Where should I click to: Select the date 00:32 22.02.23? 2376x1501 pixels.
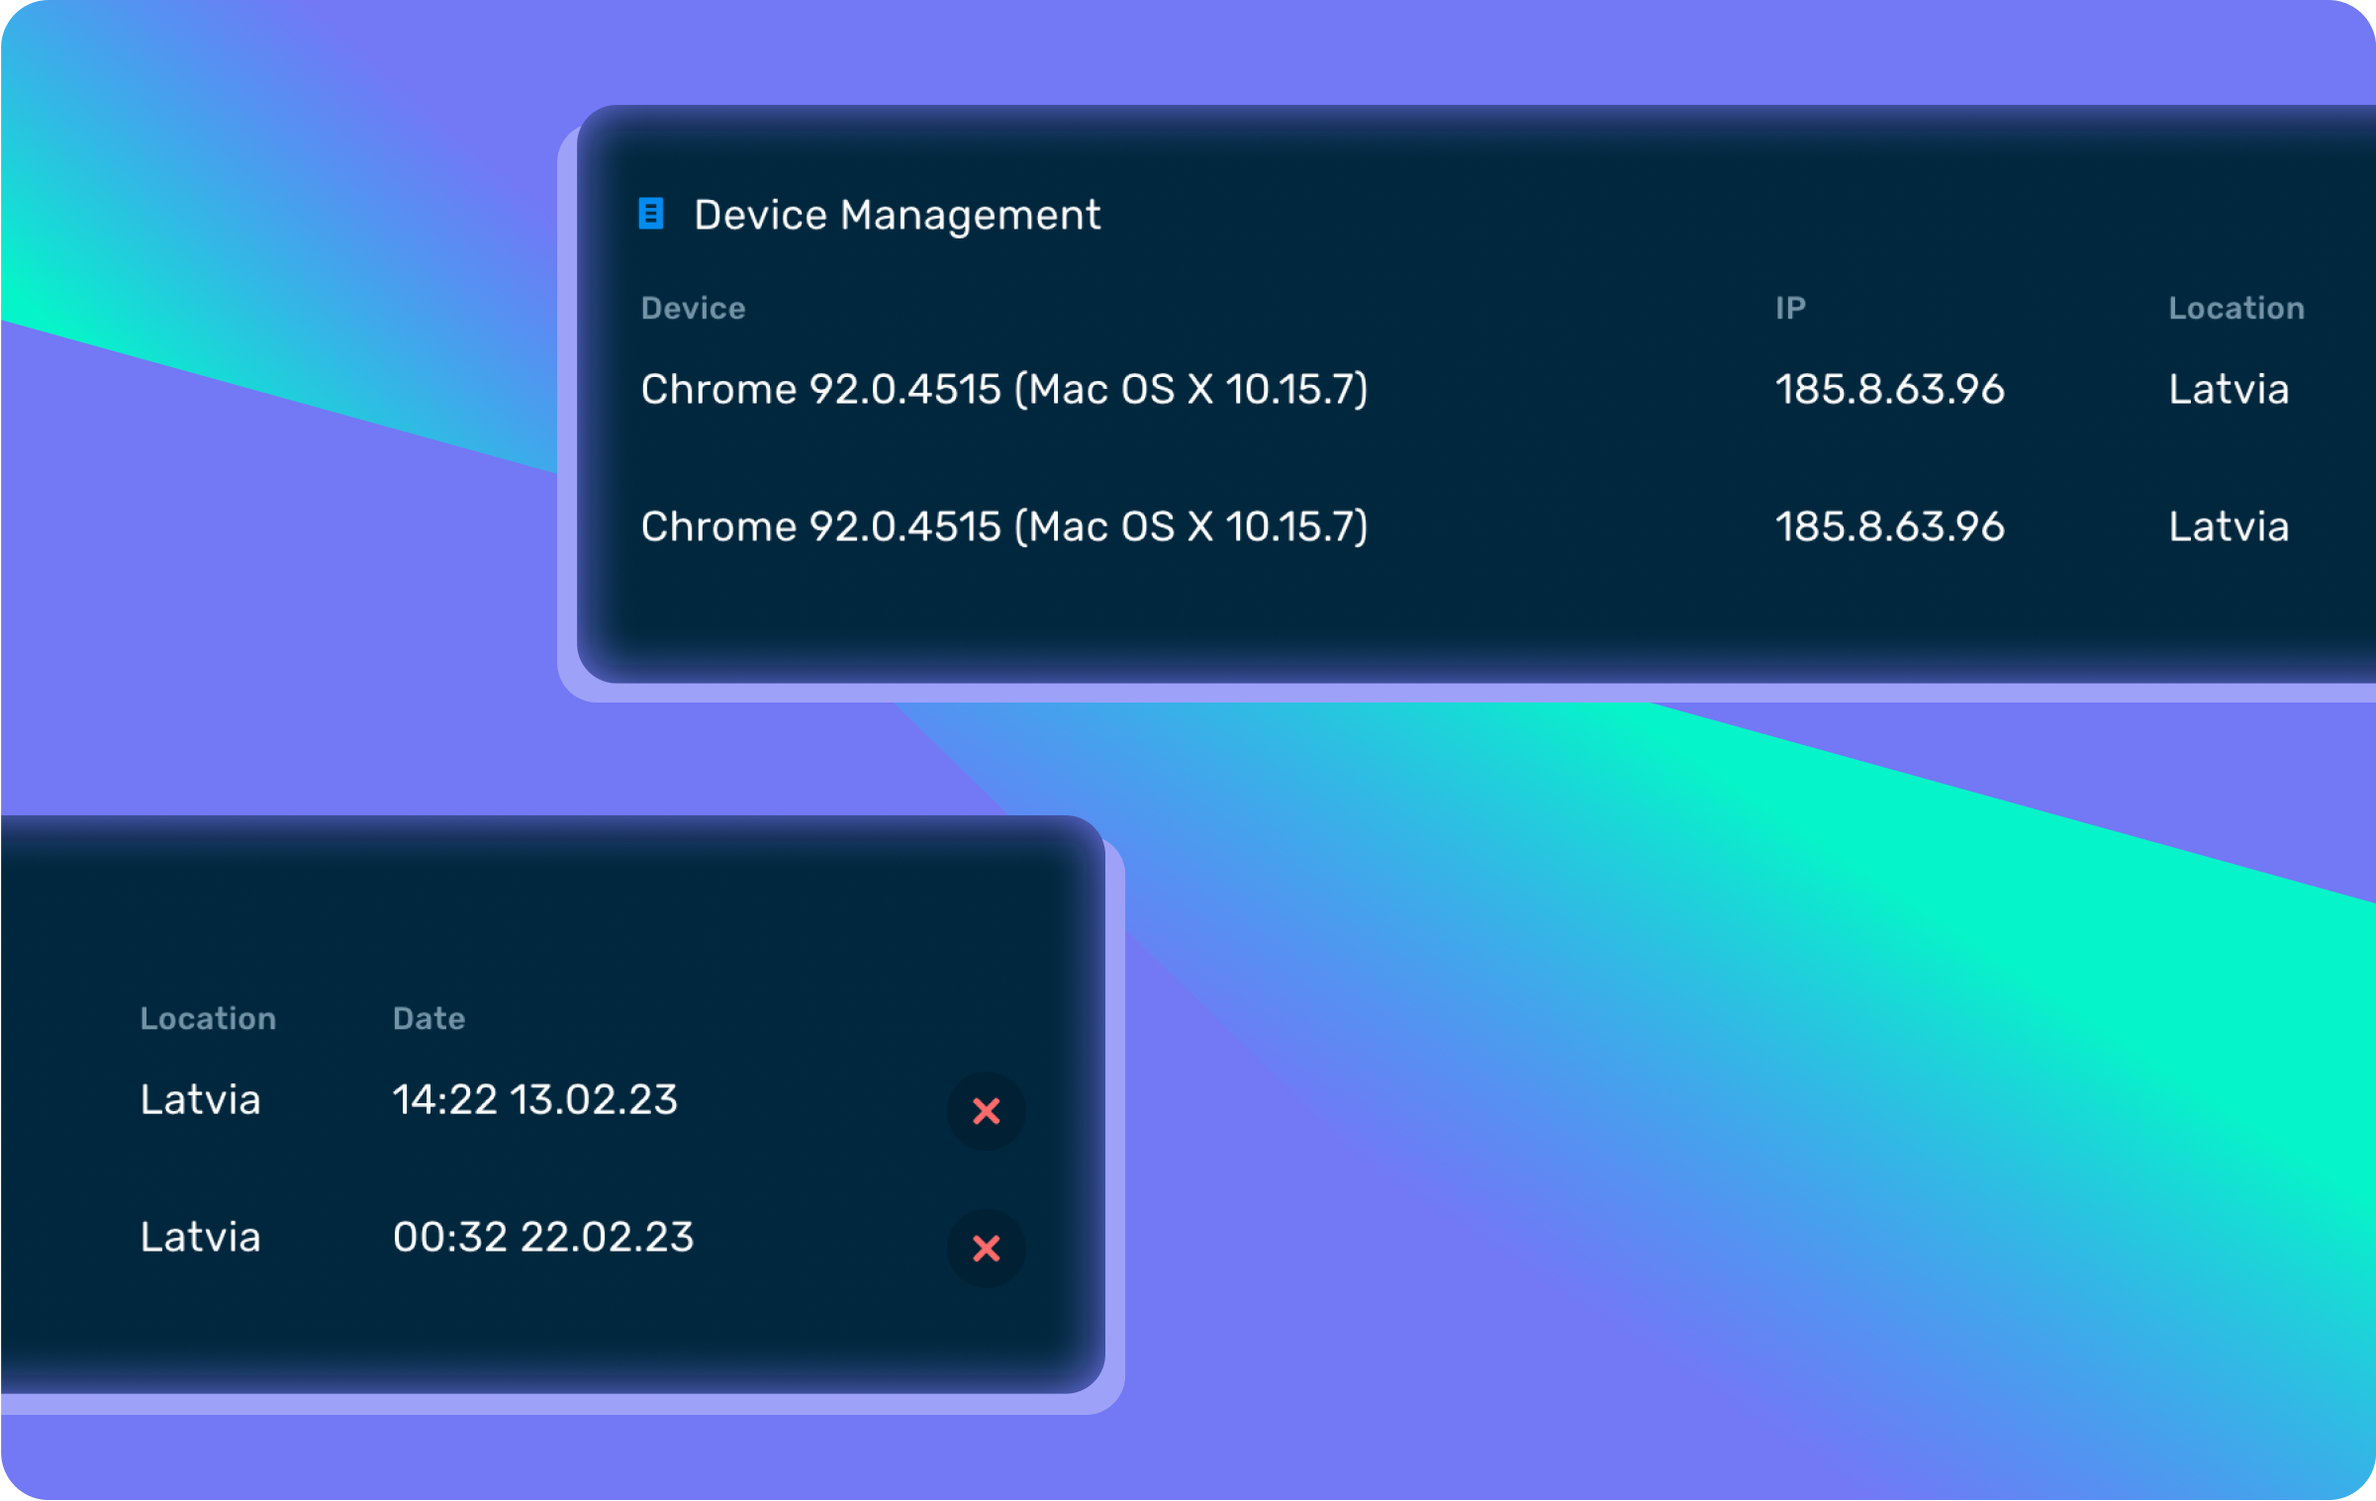coord(543,1237)
